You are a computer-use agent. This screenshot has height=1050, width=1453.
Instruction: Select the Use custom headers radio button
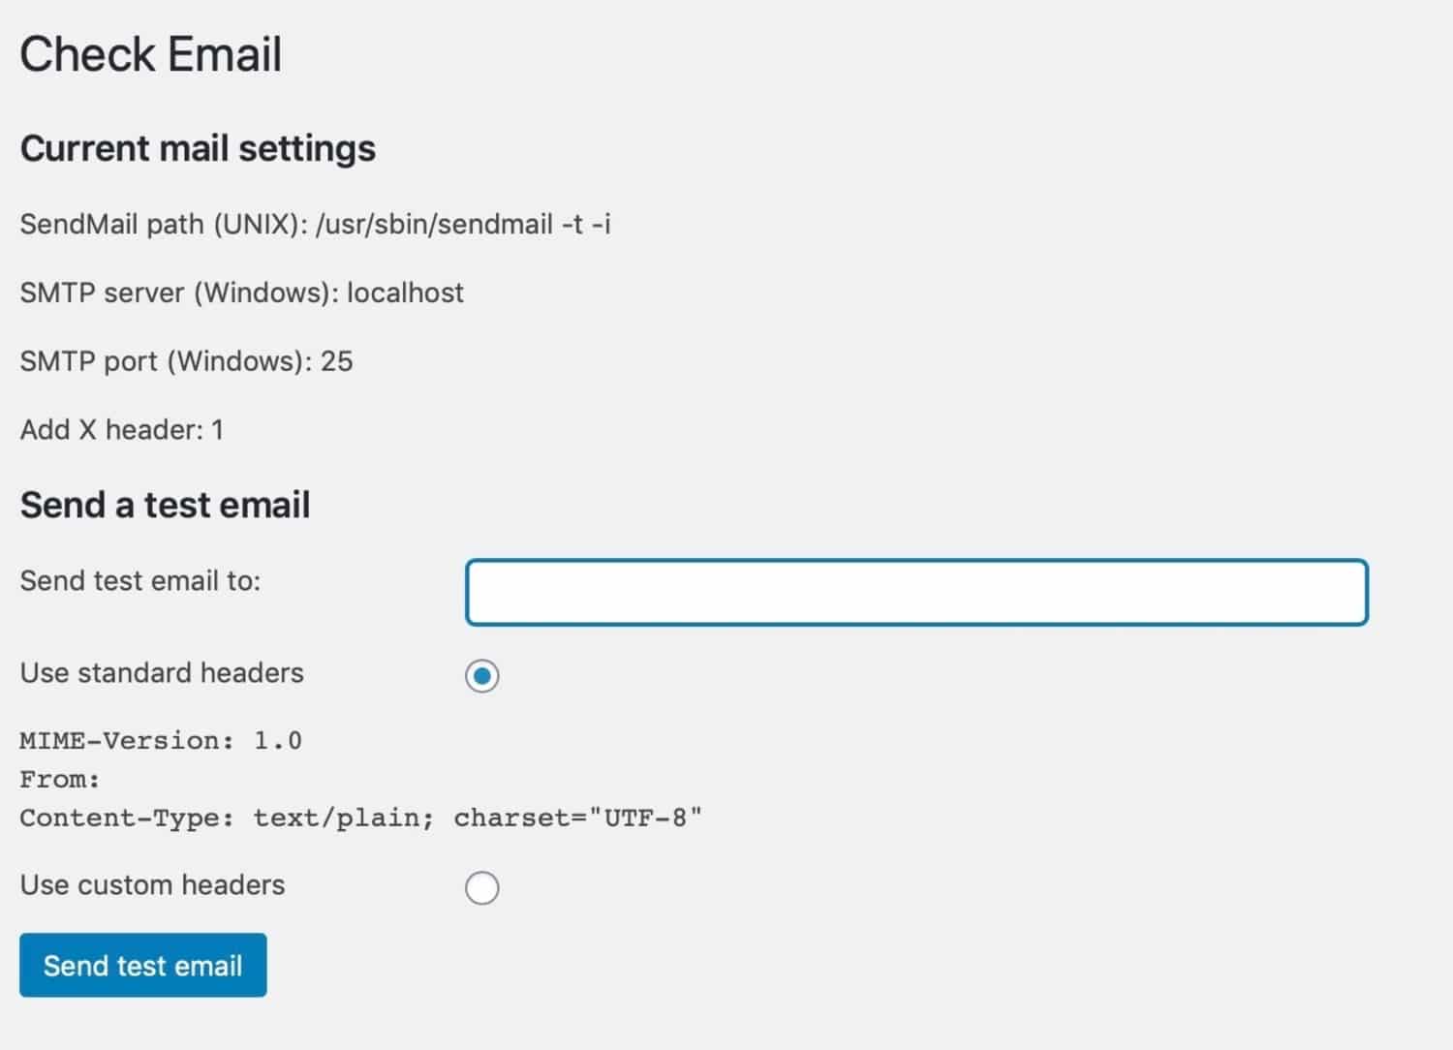coord(482,886)
